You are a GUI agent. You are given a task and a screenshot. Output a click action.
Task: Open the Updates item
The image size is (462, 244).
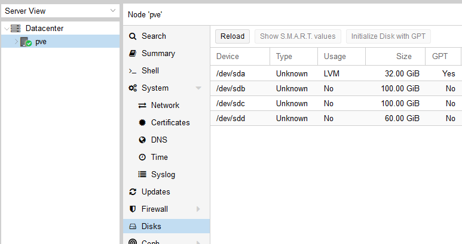pyautogui.click(x=167, y=192)
